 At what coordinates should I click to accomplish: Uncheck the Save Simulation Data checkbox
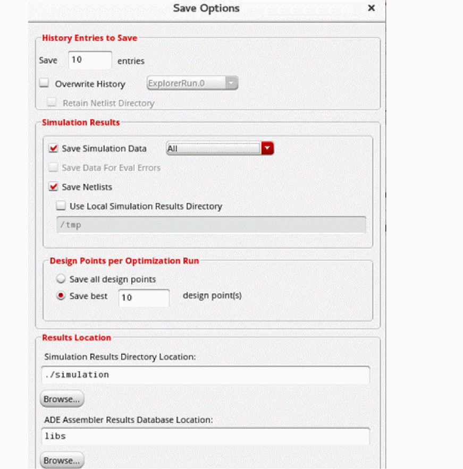click(x=53, y=149)
